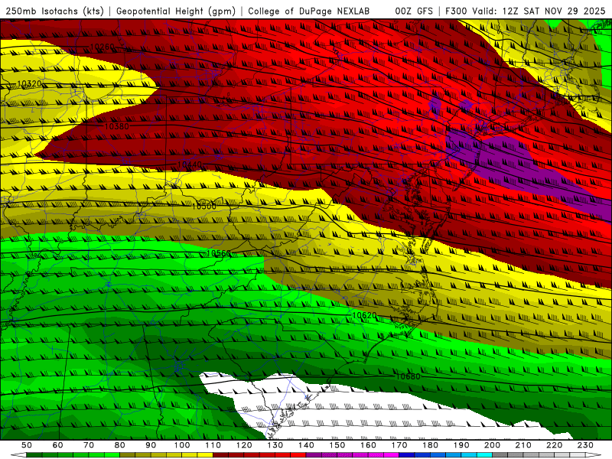Screen dimensions: 612x459
Task: Click the 60 value on the legend scale
Action: click(58, 445)
